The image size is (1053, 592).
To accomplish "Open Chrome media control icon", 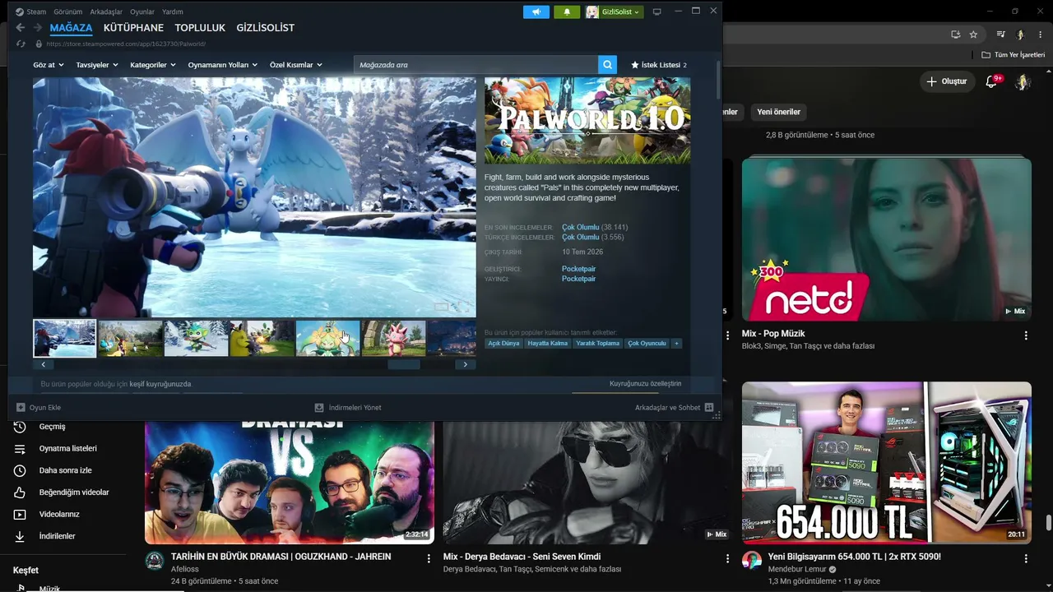I will (x=1001, y=35).
